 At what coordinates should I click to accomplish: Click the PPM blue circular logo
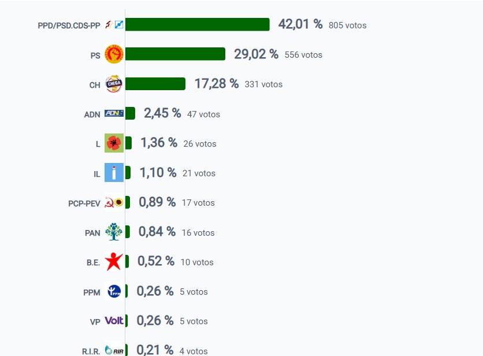click(x=114, y=291)
